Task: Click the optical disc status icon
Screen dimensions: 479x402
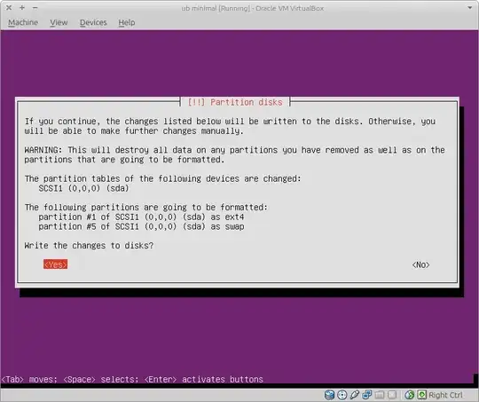Action: click(342, 395)
